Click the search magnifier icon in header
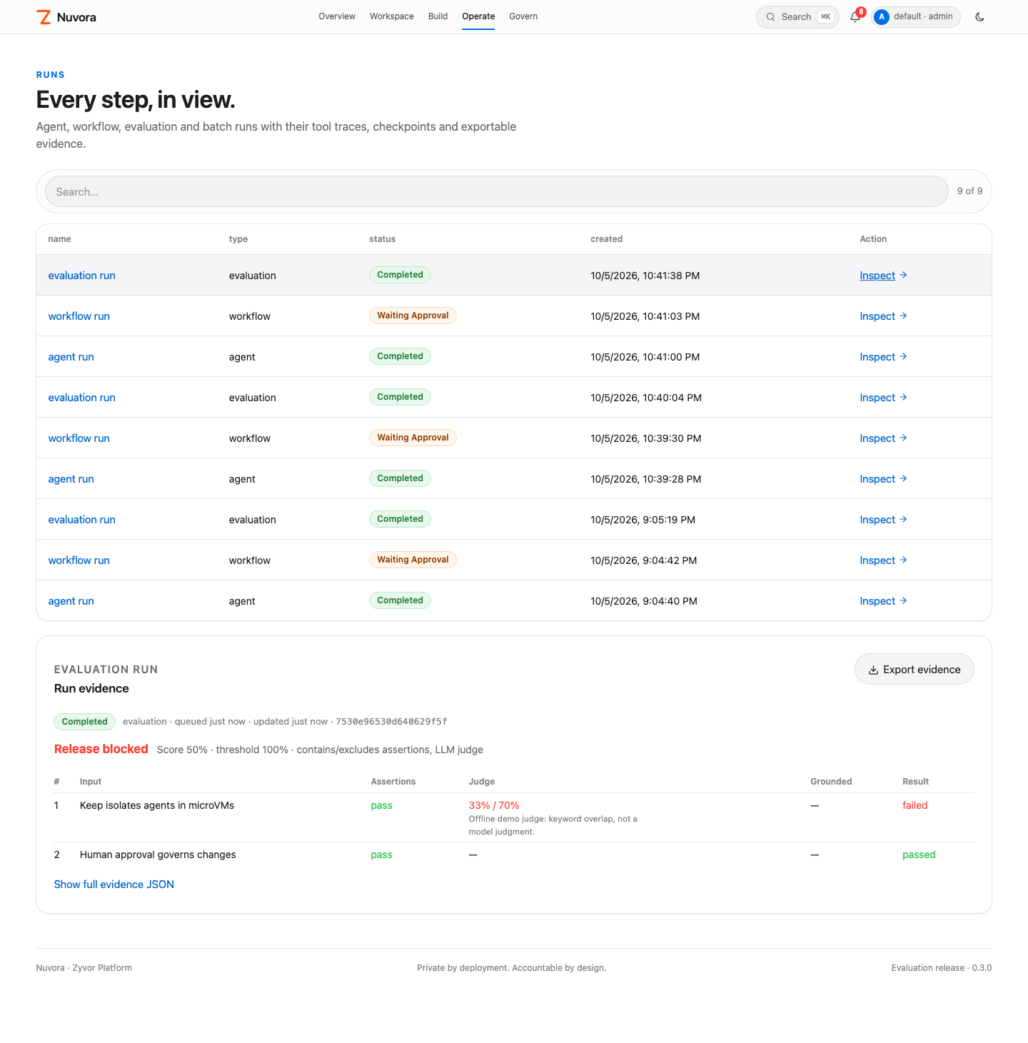This screenshot has height=1043, width=1028. pos(770,17)
